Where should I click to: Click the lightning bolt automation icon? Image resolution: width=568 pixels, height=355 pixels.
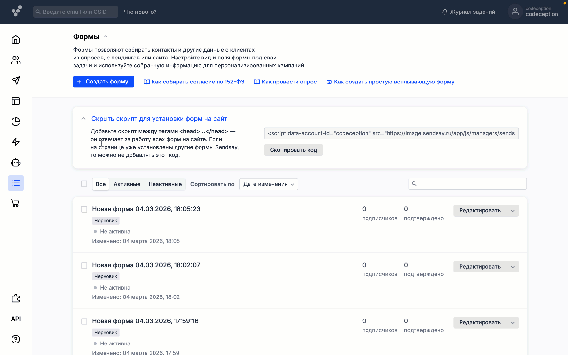(16, 142)
